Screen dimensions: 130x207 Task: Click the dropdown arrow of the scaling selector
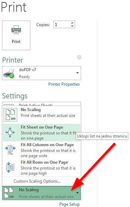78,193
